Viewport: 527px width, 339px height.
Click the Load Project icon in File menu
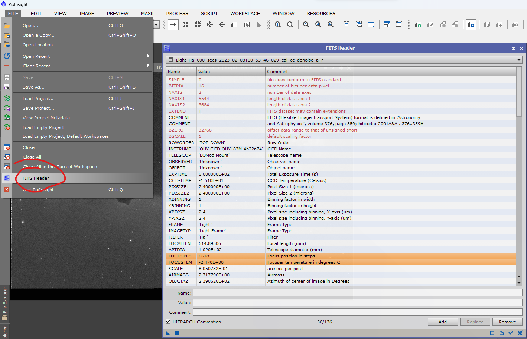pos(7,98)
